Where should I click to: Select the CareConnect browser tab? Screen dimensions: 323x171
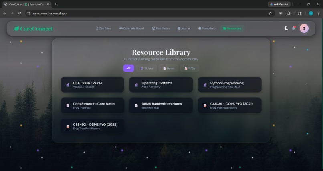tap(26, 4)
